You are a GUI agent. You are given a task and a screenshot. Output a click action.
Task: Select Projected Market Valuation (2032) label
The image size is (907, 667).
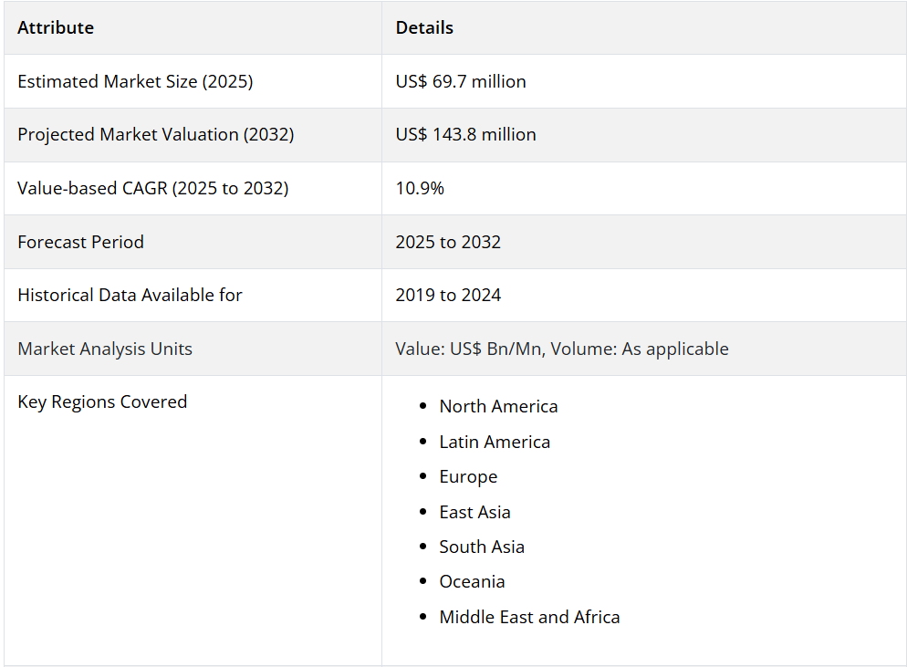(x=156, y=135)
